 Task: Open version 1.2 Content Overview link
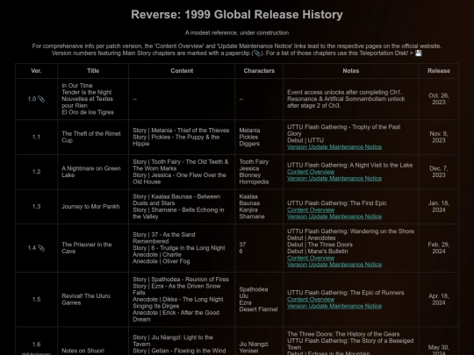coord(311,172)
